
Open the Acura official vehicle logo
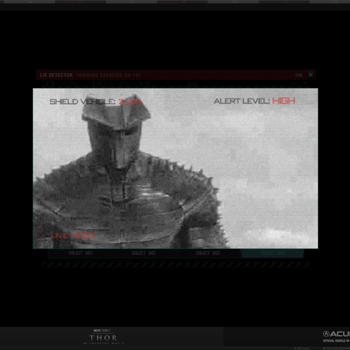pyautogui.click(x=336, y=337)
